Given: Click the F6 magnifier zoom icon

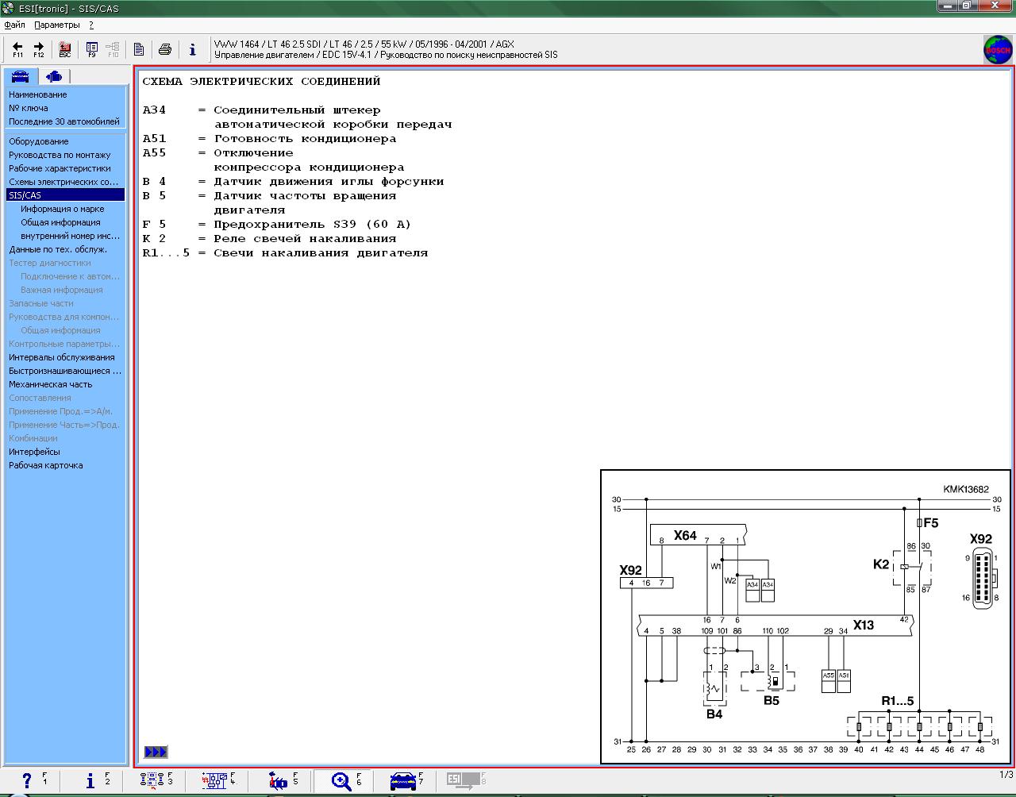Looking at the screenshot, I should coord(342,781).
